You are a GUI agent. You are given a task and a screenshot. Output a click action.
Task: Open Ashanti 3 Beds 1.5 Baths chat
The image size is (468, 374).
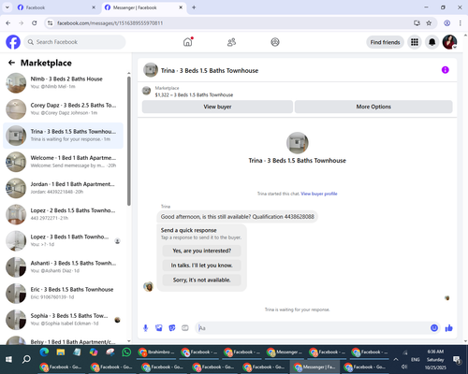click(x=64, y=267)
